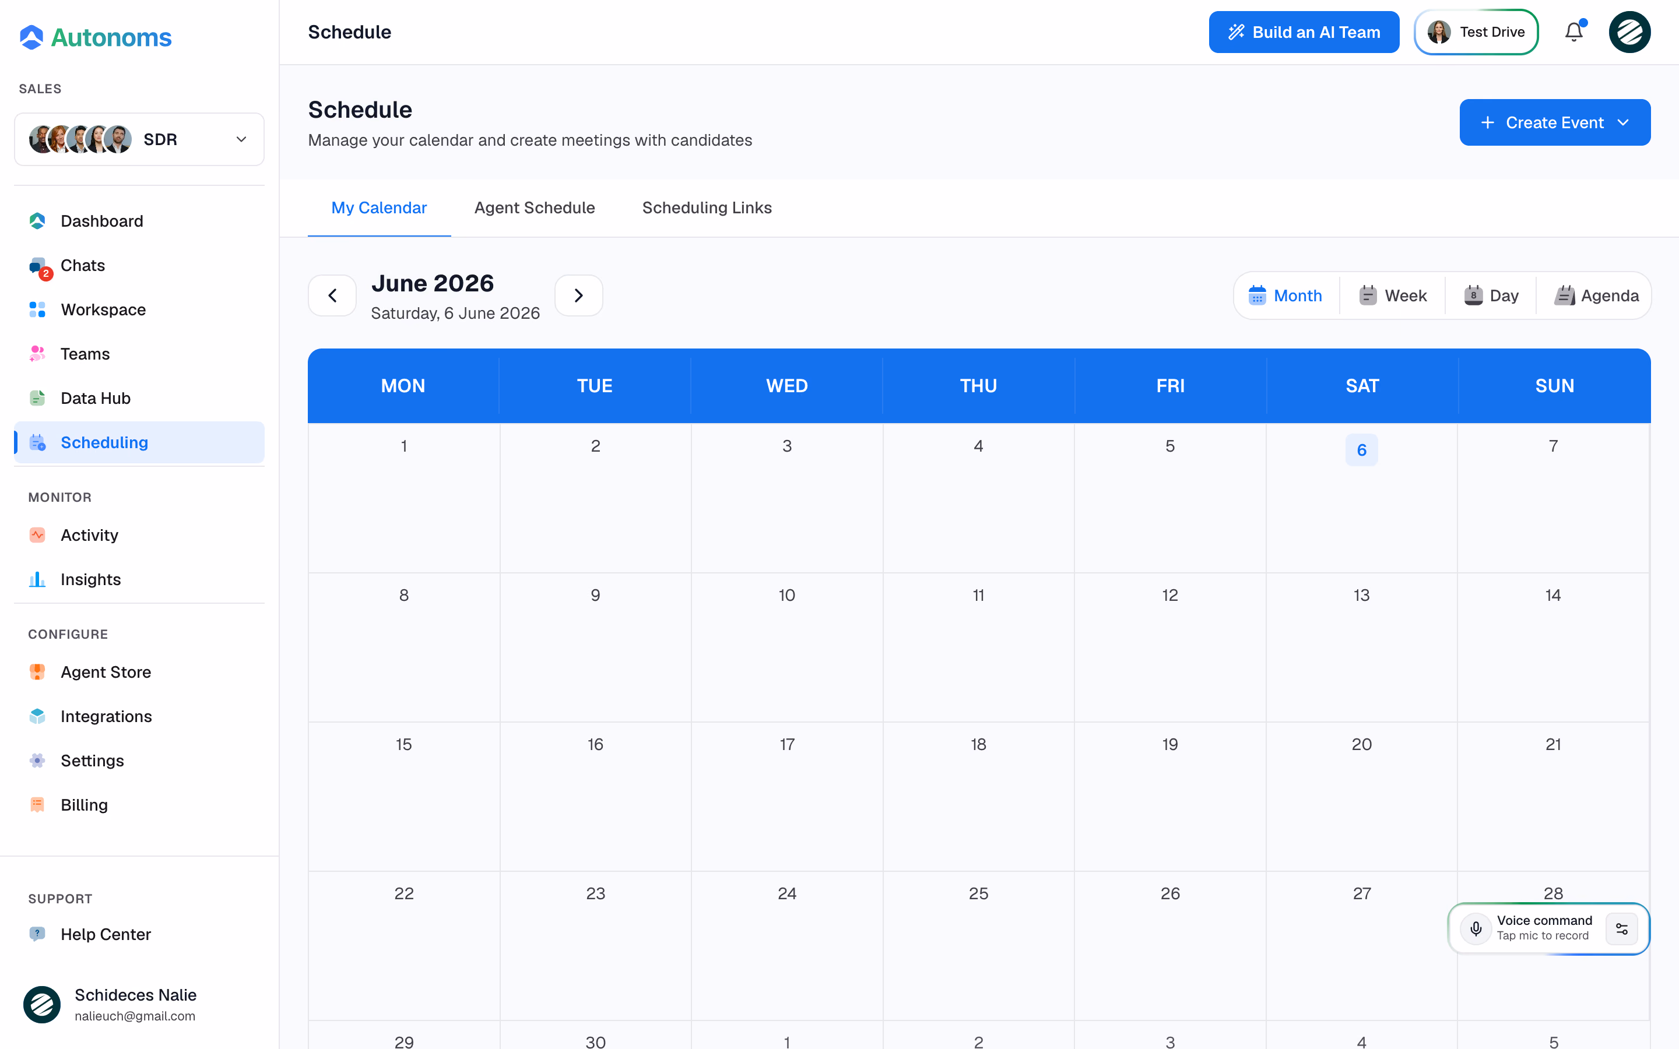This screenshot has width=1679, height=1049.
Task: Open the Billing receipt icon
Action: point(37,805)
